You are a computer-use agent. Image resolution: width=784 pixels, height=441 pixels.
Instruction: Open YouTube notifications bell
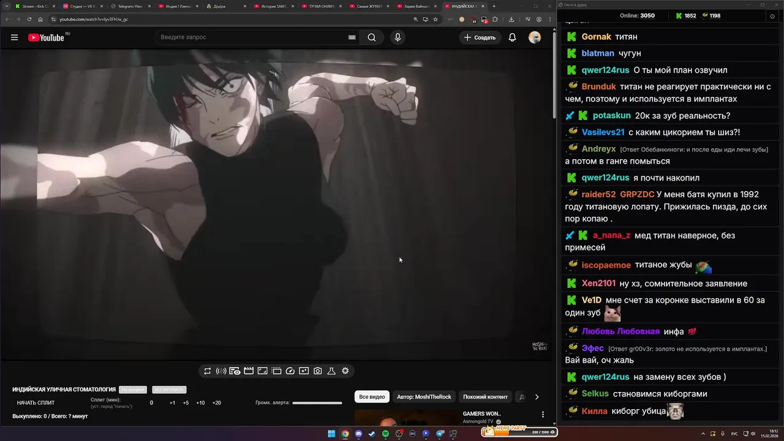click(512, 37)
